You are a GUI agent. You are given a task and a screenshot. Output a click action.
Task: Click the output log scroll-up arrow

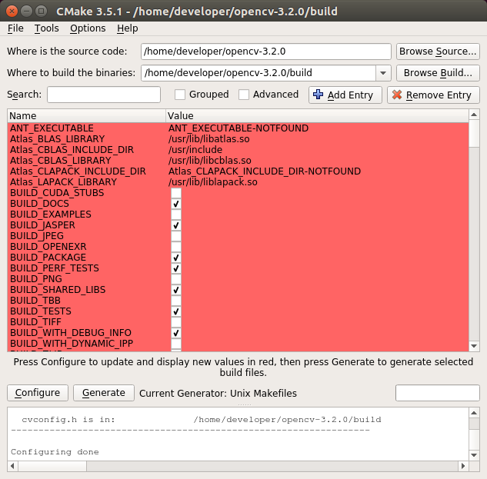pyautogui.click(x=474, y=413)
